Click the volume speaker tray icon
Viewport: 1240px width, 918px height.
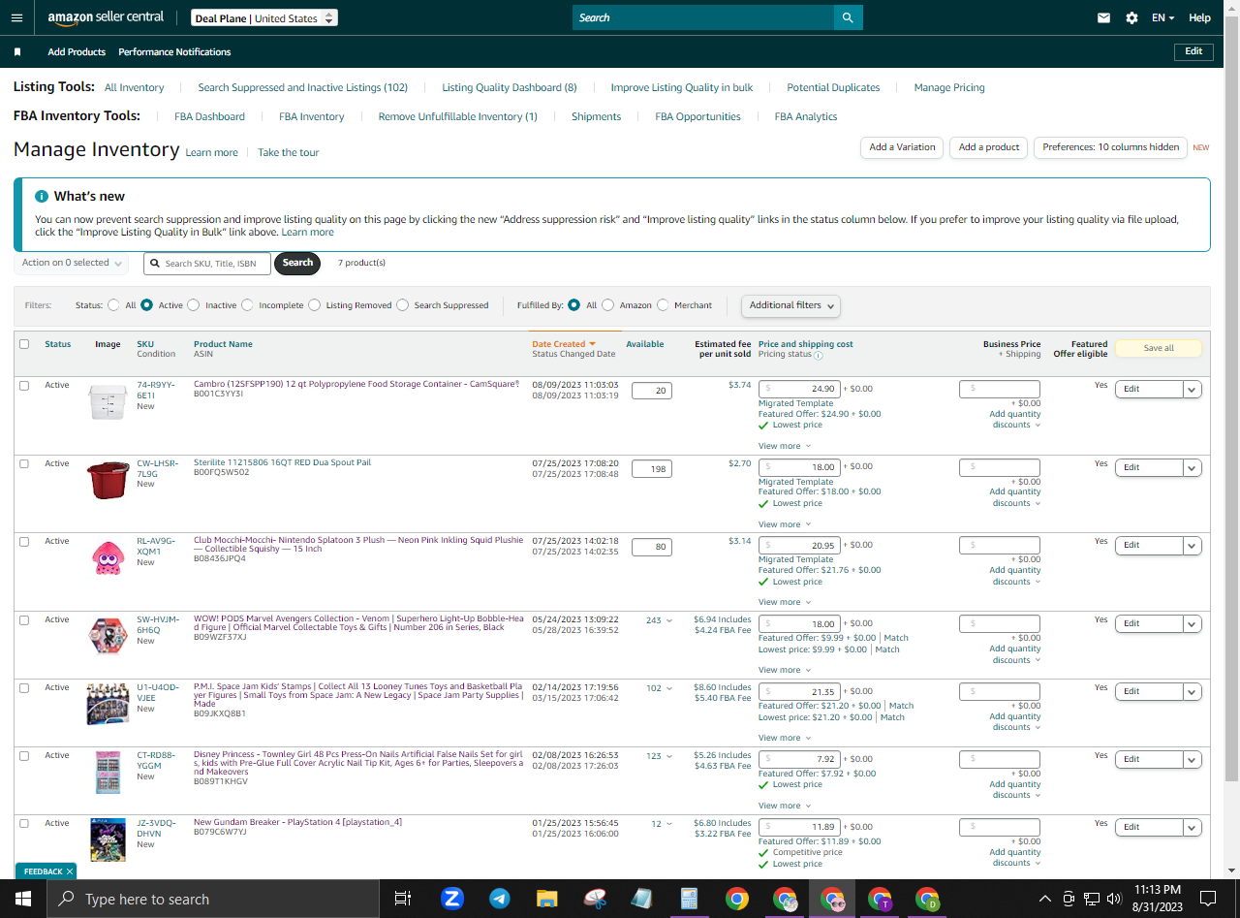coord(1114,899)
